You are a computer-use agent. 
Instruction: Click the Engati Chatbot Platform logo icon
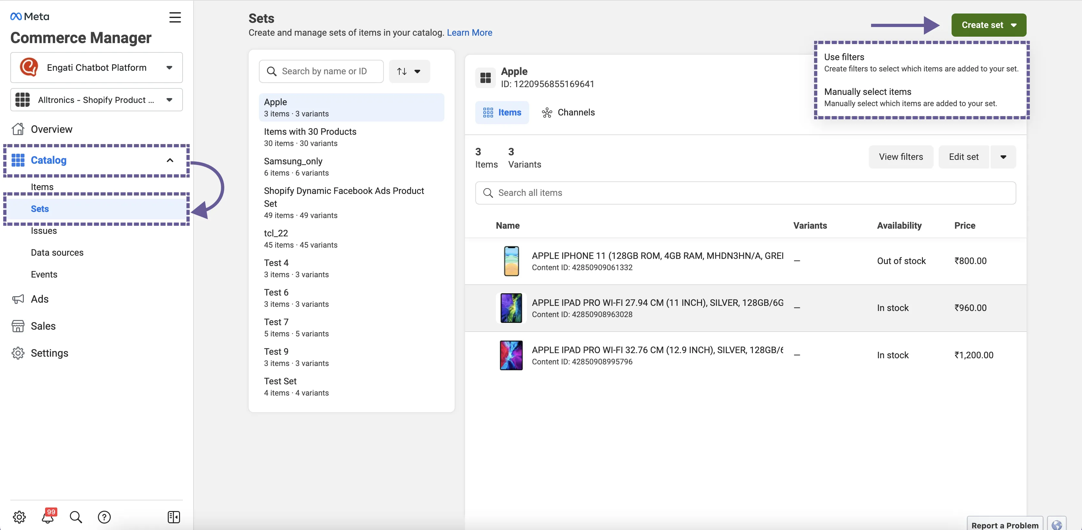(29, 67)
